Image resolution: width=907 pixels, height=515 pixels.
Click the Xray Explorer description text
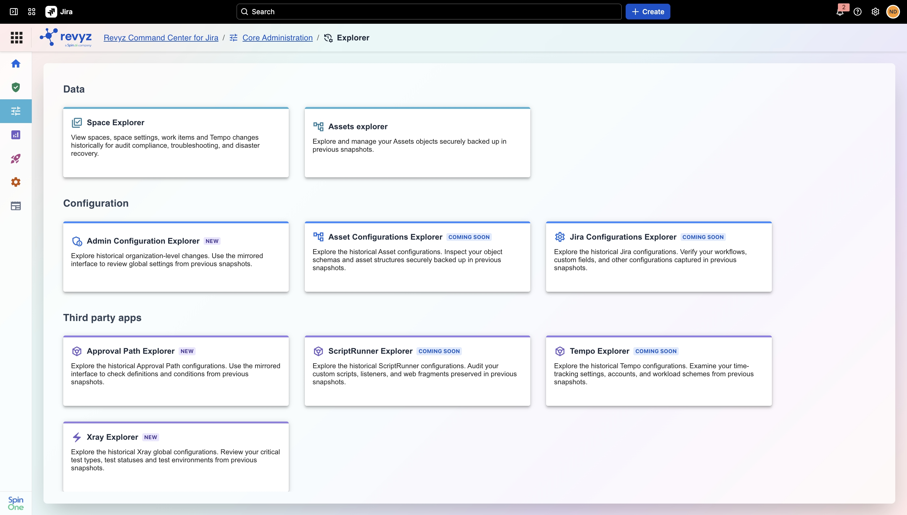176,460
